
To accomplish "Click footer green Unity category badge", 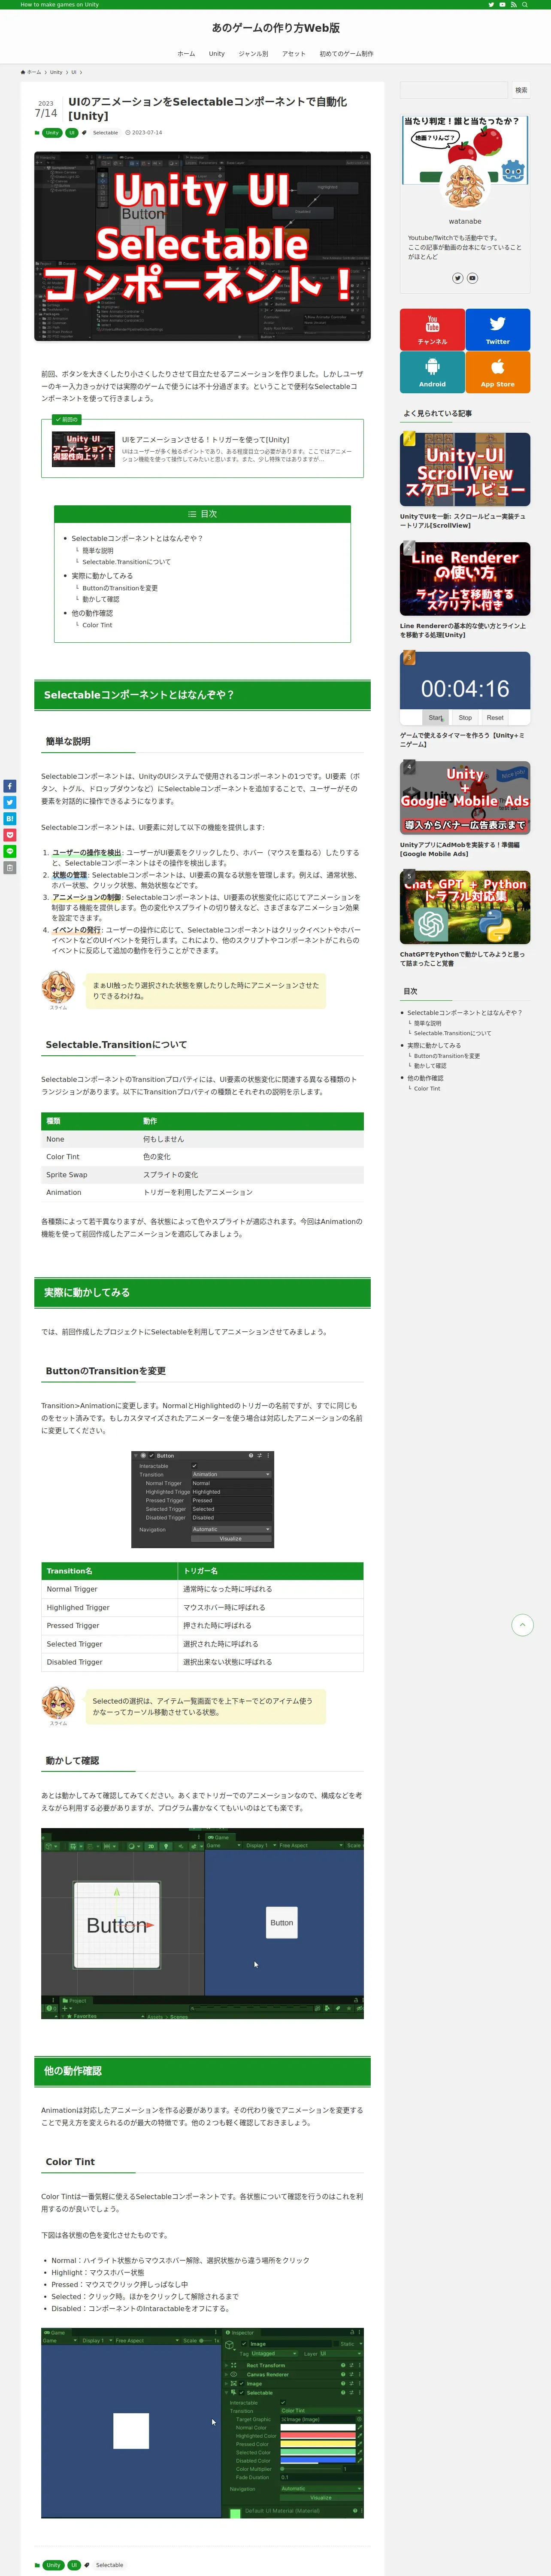I will pos(53,2565).
